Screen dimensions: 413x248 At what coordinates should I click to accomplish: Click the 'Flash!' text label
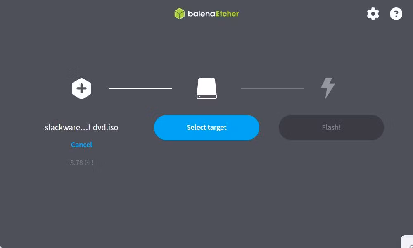tap(331, 128)
